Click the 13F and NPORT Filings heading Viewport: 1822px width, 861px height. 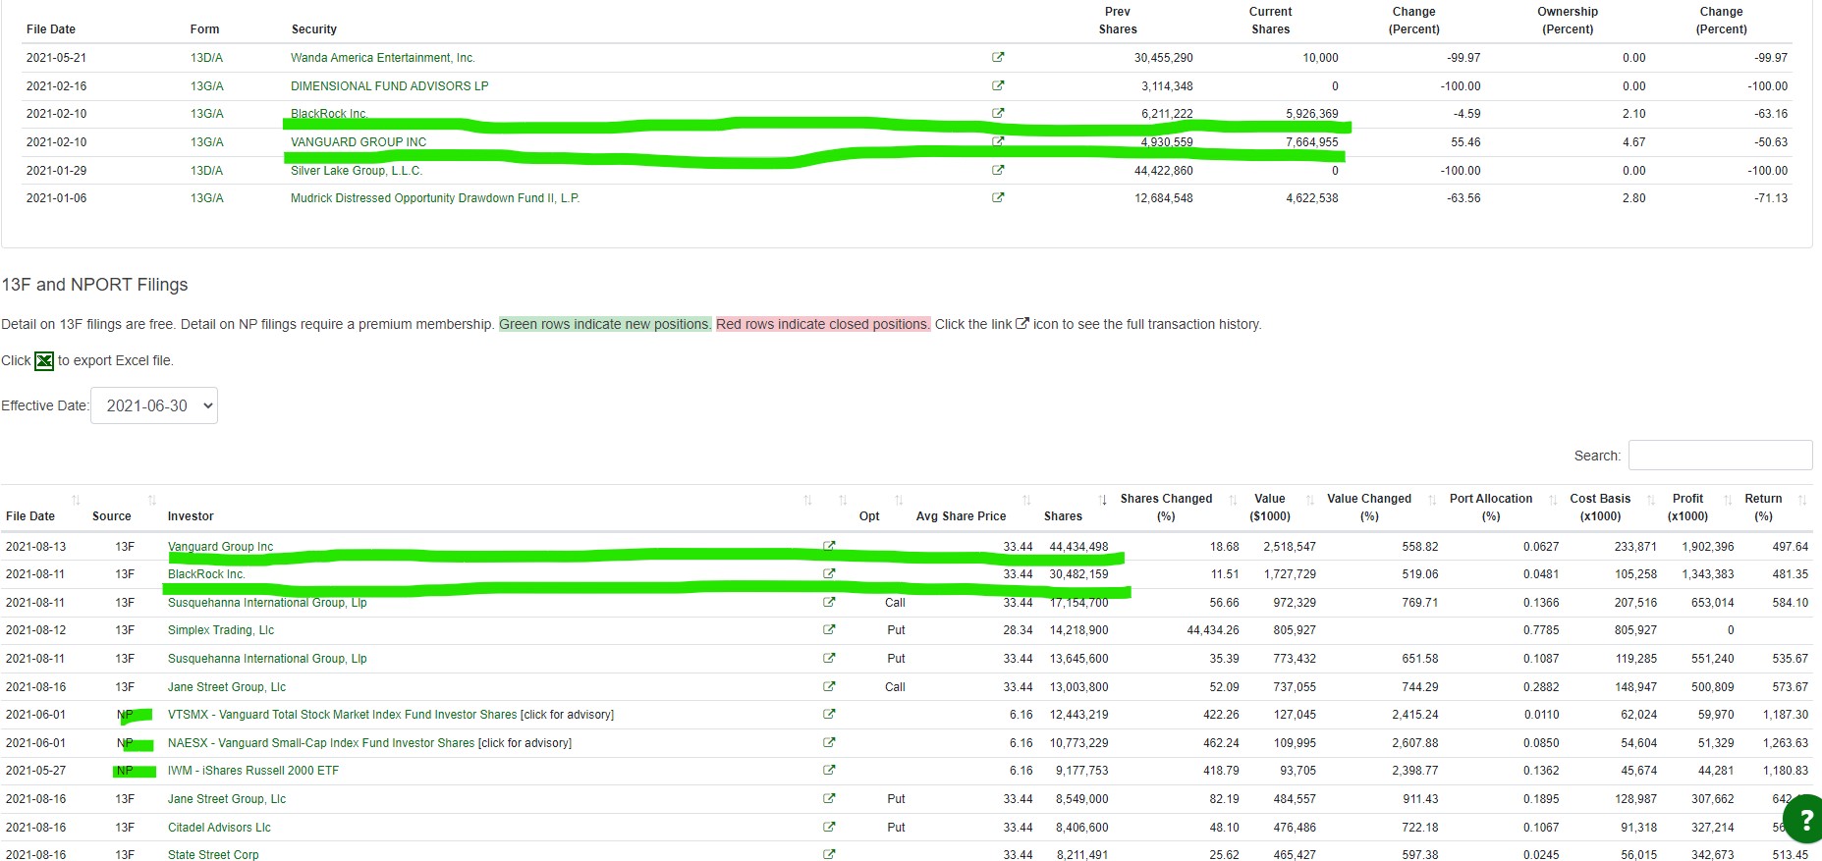94,285
